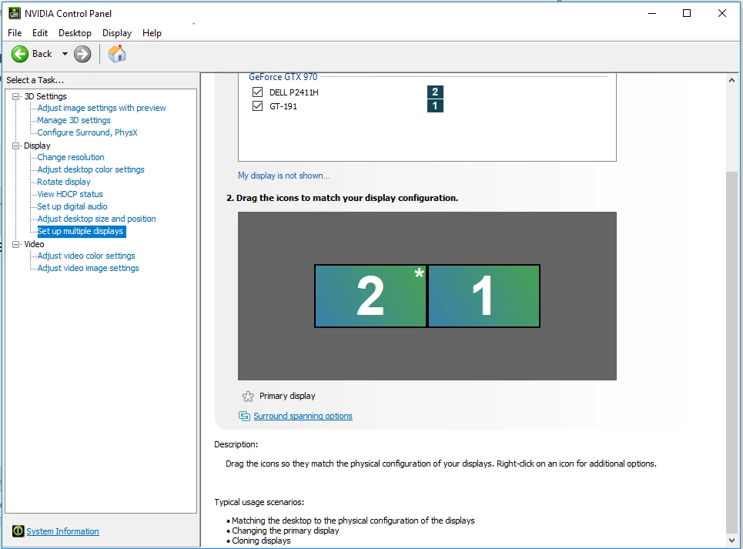Viewport: 743px width, 549px height.
Task: Uncheck the GT-191 display checkbox
Action: click(257, 105)
